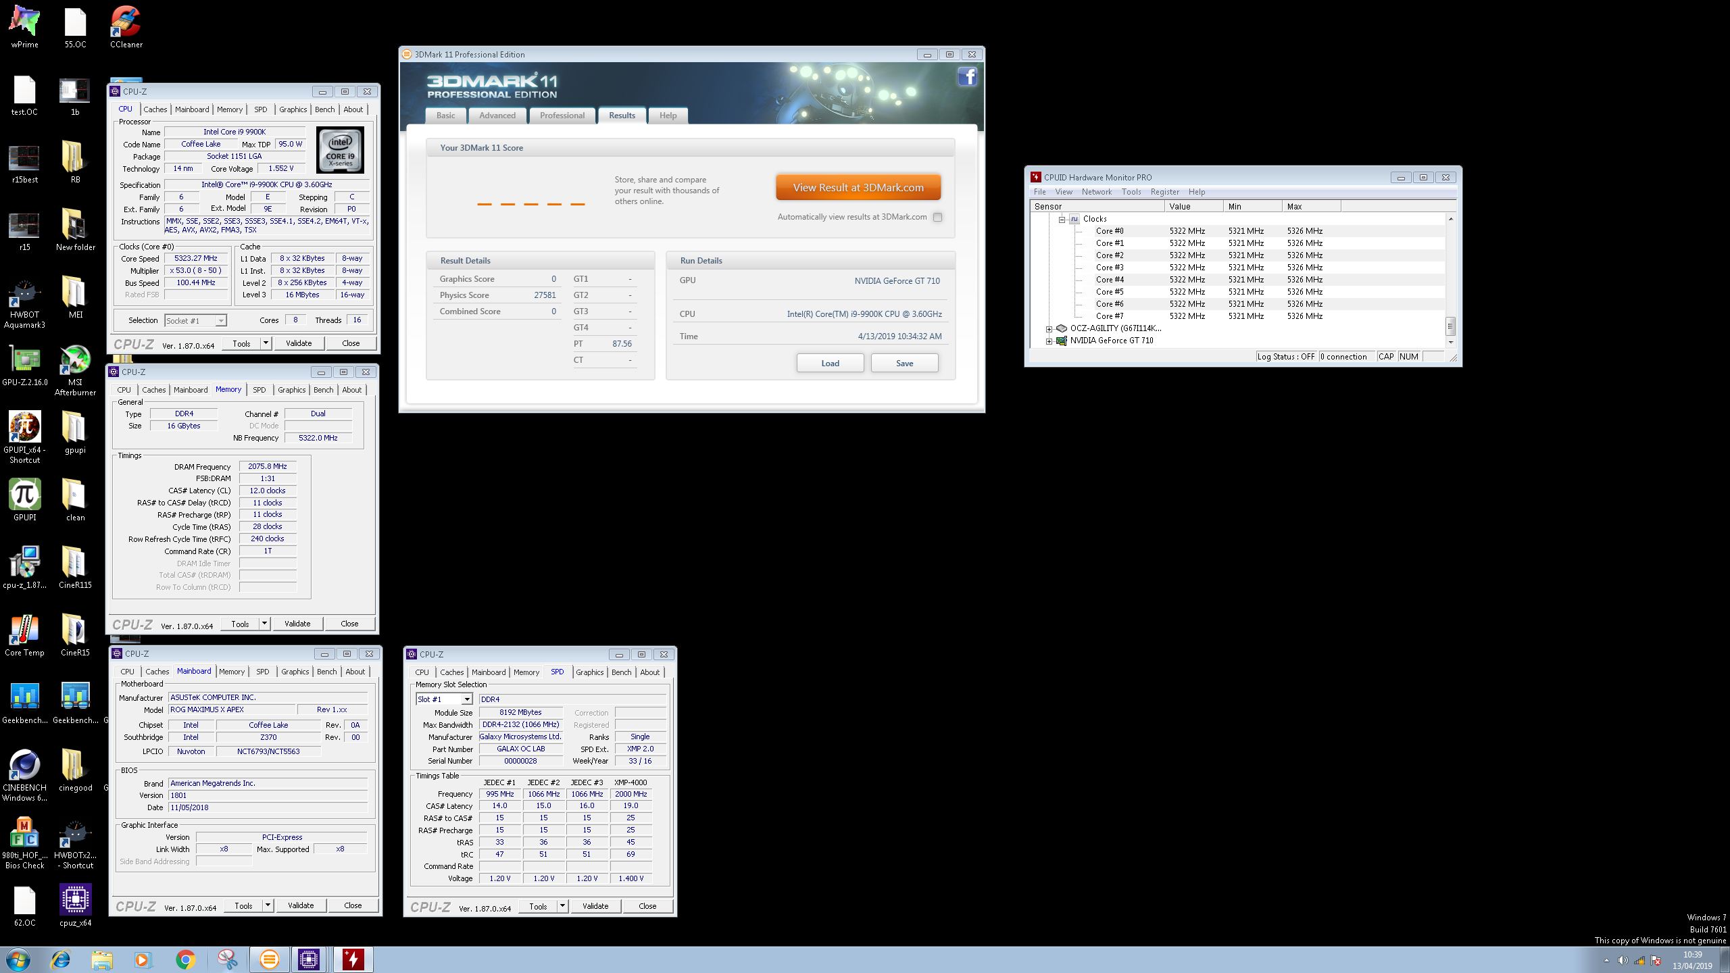
Task: Open the Register menu in Hardware Monitor
Action: point(1164,192)
